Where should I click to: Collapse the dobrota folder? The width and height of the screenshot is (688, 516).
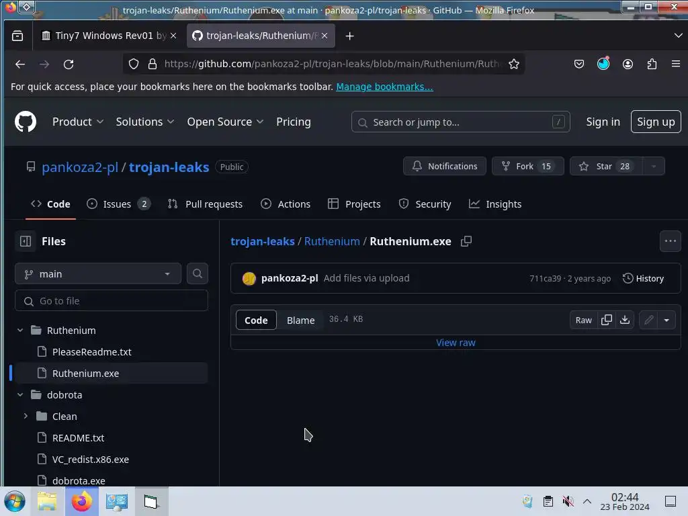click(x=20, y=395)
